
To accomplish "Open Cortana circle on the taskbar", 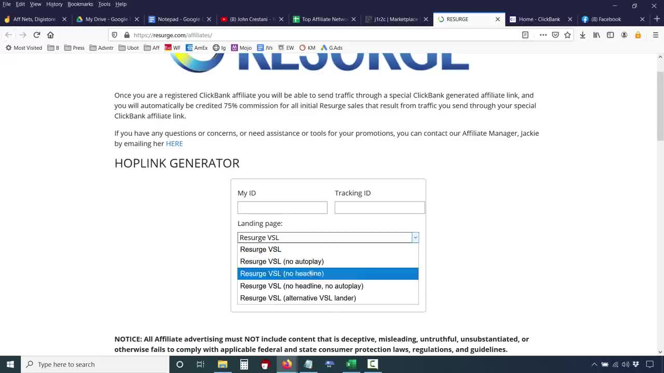I will [x=179, y=364].
